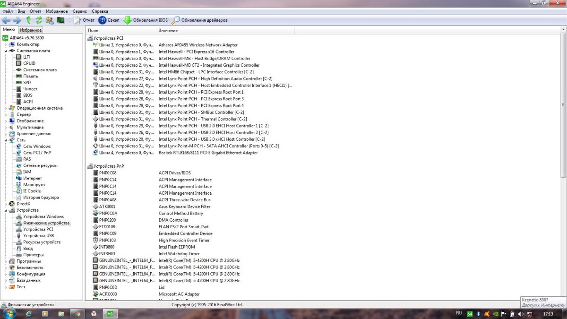Open the Сервис menu
The width and height of the screenshot is (567, 319).
[x=79, y=11]
